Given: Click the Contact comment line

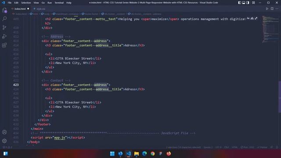Looking at the screenshot, I should click(x=56, y=80).
